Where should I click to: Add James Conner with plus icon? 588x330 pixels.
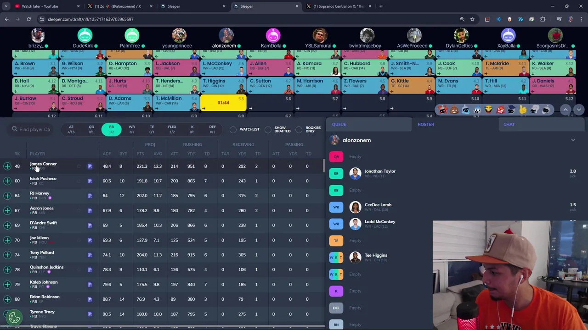(x=7, y=166)
